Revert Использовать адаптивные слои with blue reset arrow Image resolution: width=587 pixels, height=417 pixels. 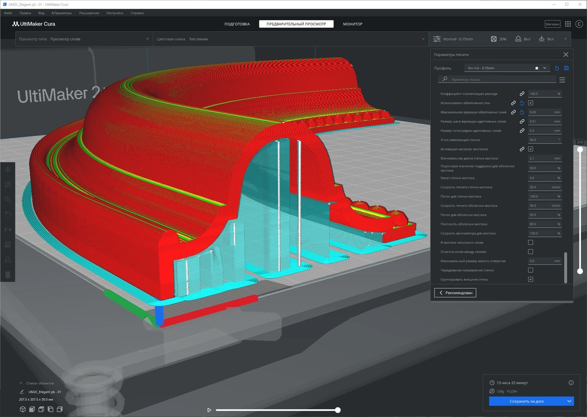tap(522, 103)
